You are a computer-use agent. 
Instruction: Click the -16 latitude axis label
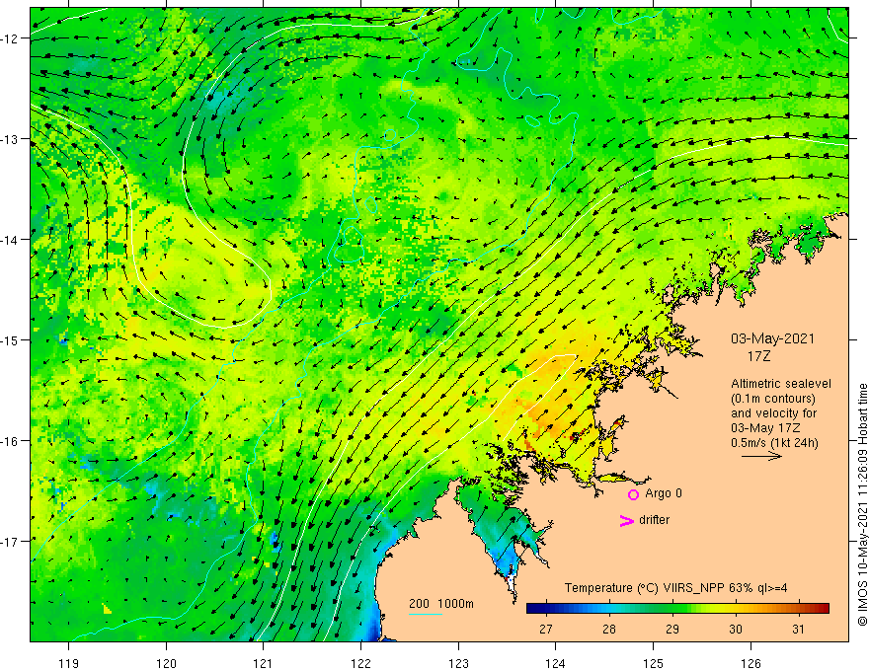tap(10, 441)
